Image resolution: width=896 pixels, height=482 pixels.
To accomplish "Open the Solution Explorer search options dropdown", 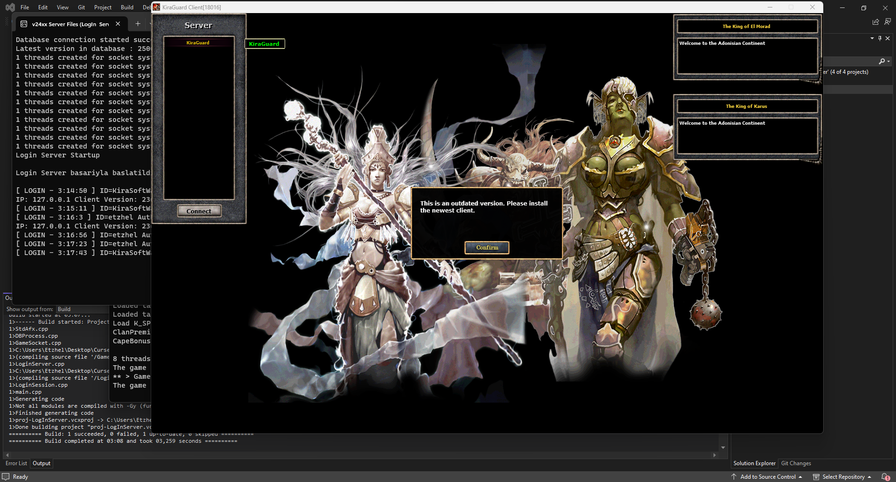I will (x=889, y=62).
